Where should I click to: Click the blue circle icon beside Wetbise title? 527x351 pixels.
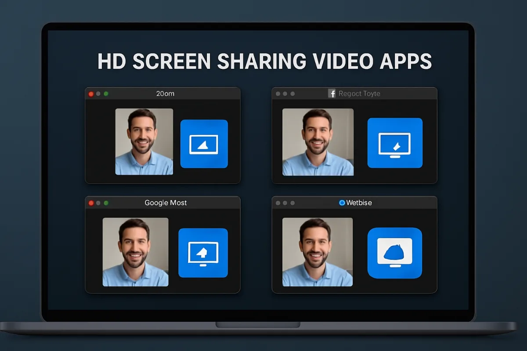tap(342, 203)
